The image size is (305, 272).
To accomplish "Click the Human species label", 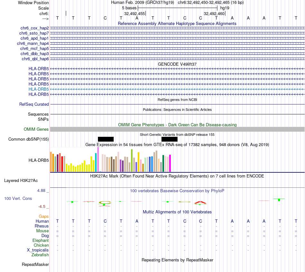I will [42, 221].
